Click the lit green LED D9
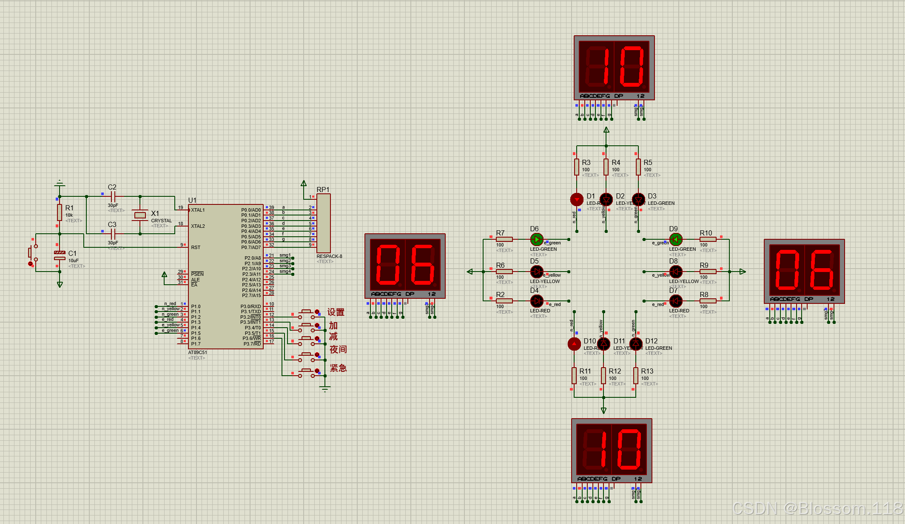This screenshot has height=524, width=905. click(676, 239)
